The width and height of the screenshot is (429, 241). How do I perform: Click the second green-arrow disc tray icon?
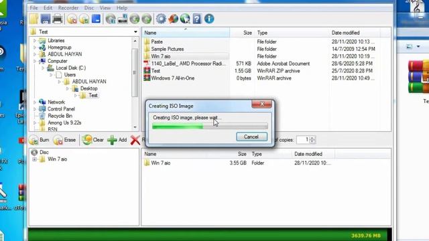pyautogui.click(x=147, y=19)
